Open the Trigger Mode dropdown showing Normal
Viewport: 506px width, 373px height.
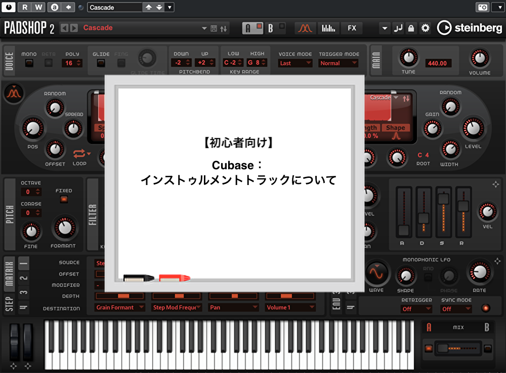pos(338,63)
